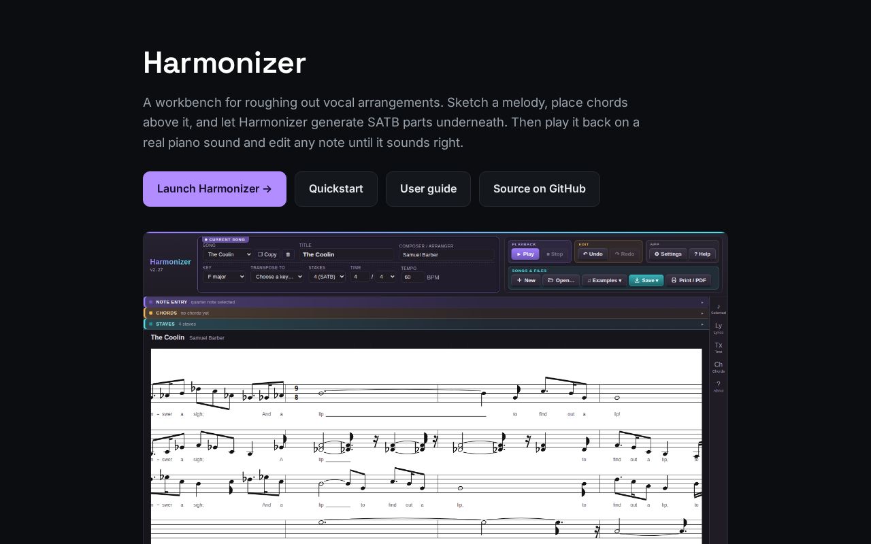
Task: Open the time signature denominator dropdown
Action: pyautogui.click(x=387, y=277)
